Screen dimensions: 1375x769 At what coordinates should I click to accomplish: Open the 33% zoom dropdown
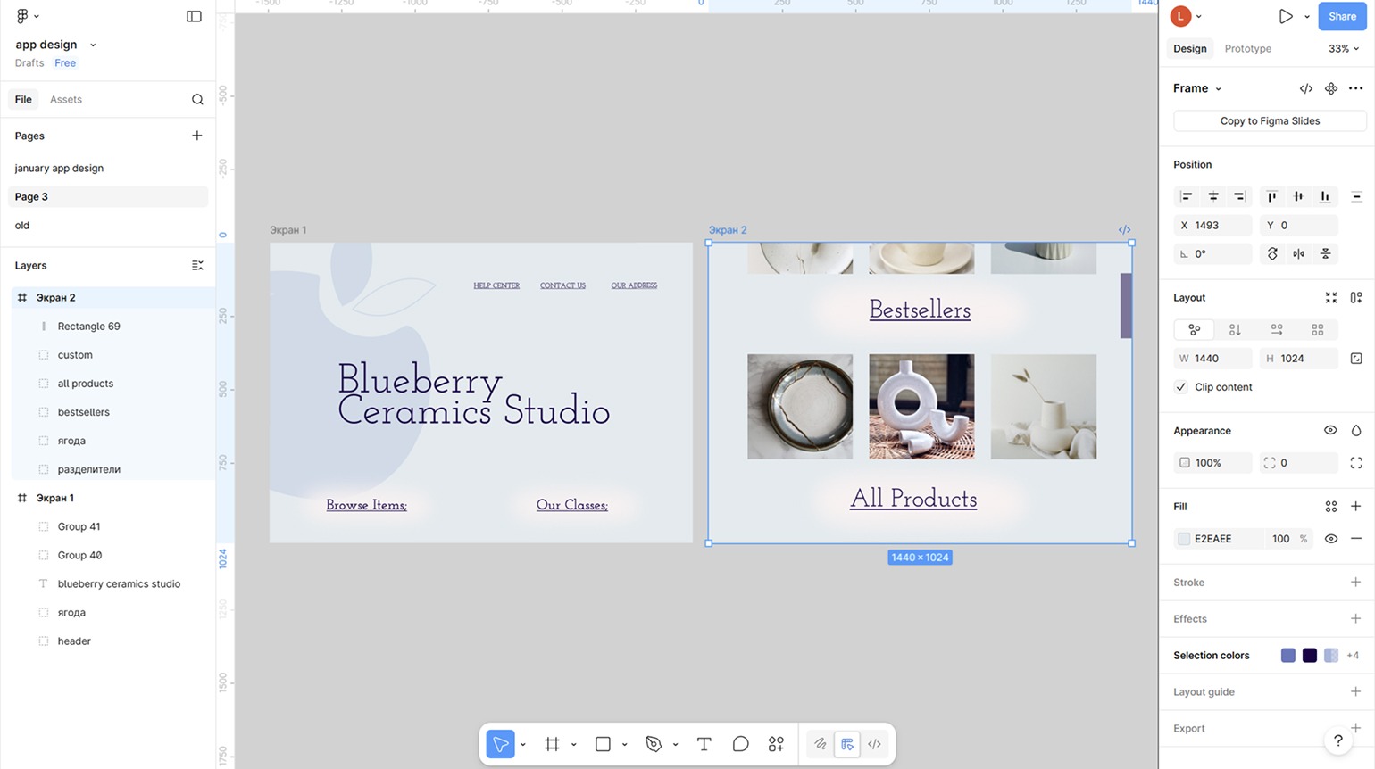click(1344, 49)
